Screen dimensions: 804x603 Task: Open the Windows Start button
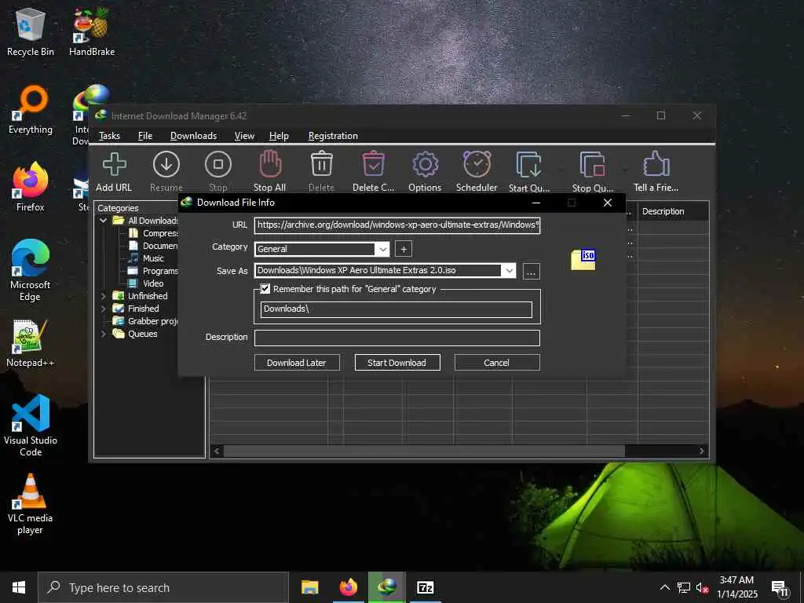coord(19,587)
